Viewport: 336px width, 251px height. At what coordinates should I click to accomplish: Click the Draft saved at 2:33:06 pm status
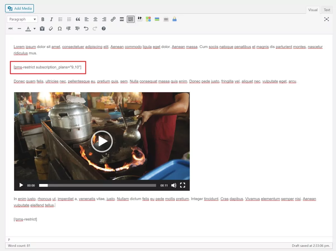point(311,246)
